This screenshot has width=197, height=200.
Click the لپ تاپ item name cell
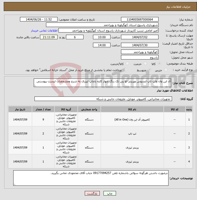(x=132, y=133)
